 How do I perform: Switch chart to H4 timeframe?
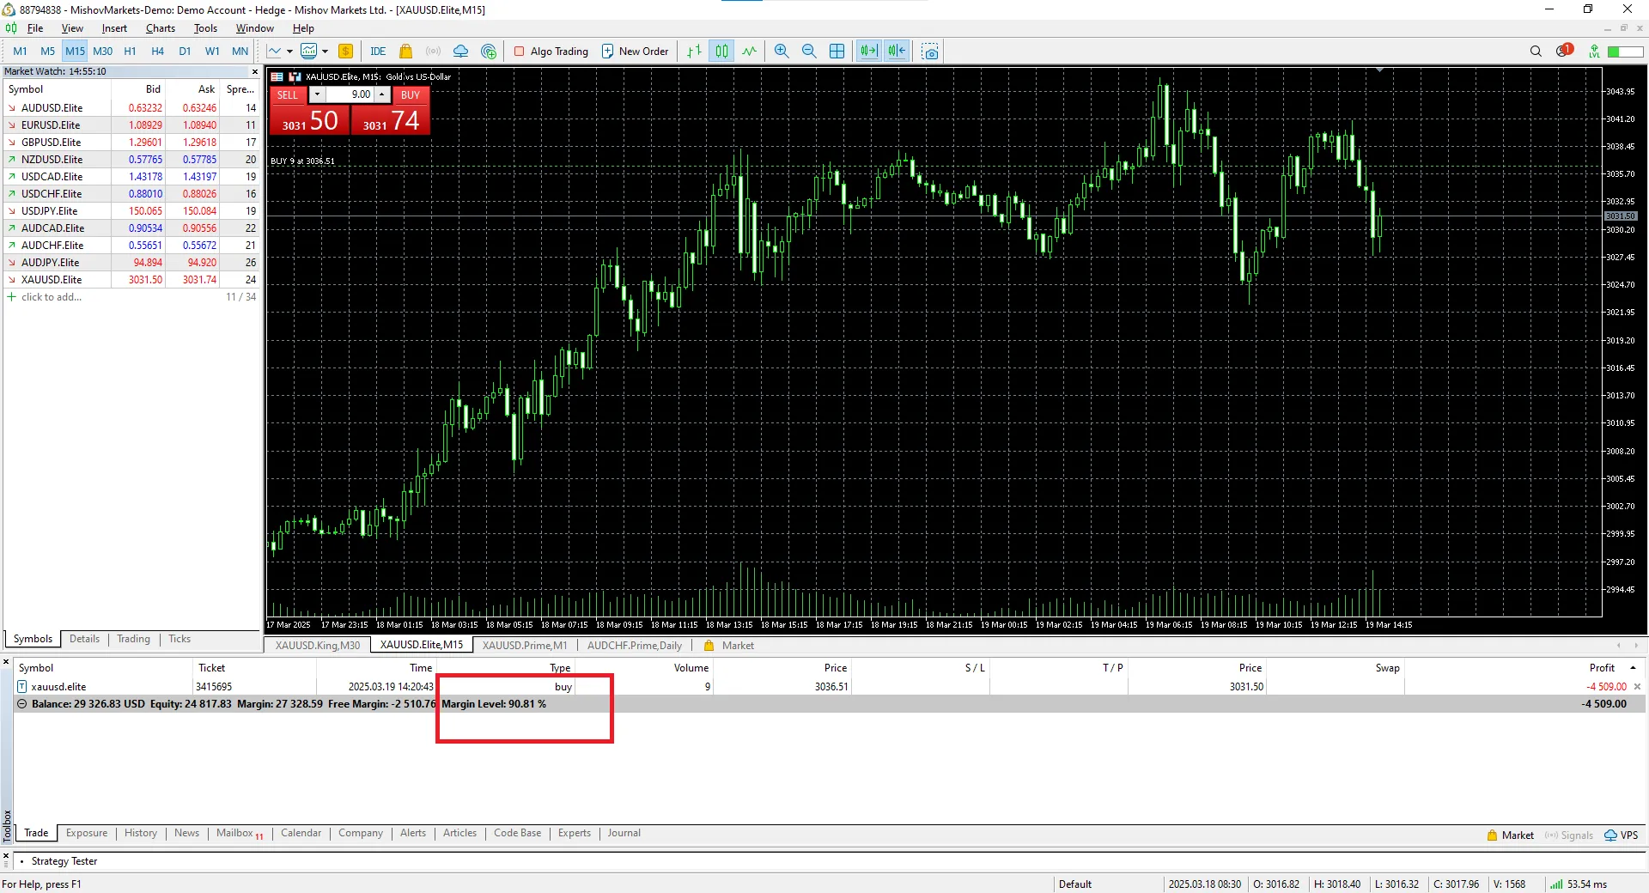pyautogui.click(x=157, y=52)
